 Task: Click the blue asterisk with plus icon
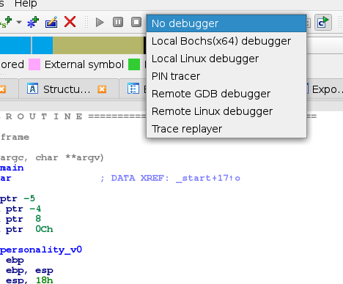pyautogui.click(x=33, y=22)
